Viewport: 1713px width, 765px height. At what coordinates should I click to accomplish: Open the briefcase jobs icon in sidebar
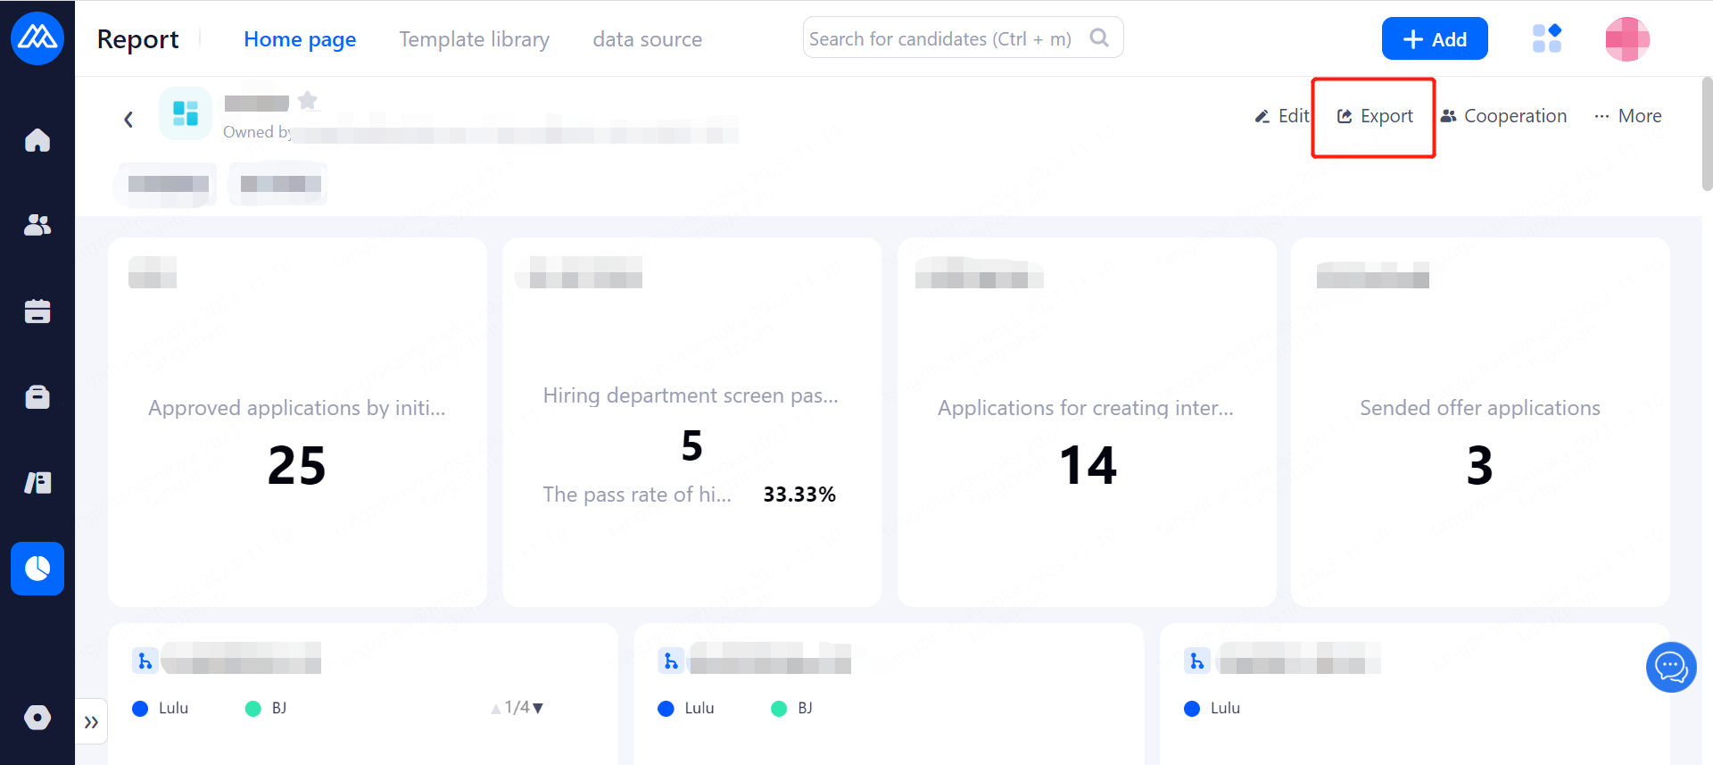point(37,396)
